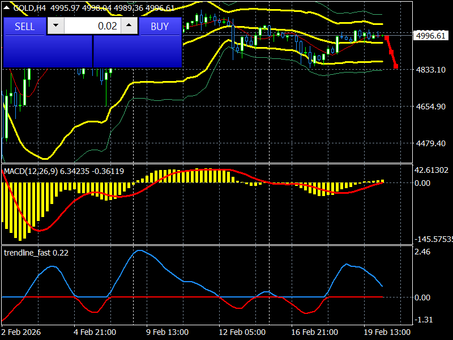Click the SELL button
This screenshot has height=340, width=453.
[24, 26]
